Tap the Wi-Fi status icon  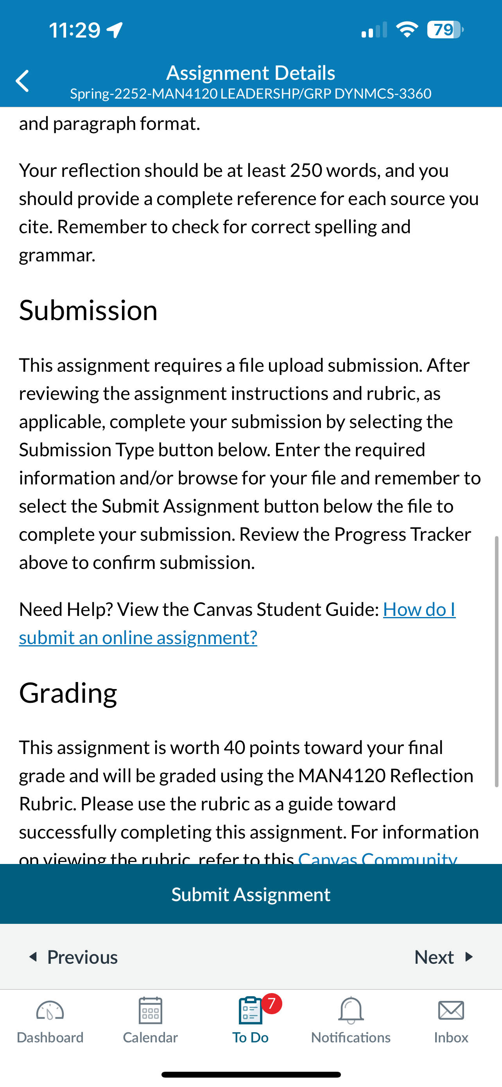coord(407,29)
